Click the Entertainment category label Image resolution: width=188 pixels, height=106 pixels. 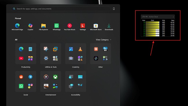[51, 95]
